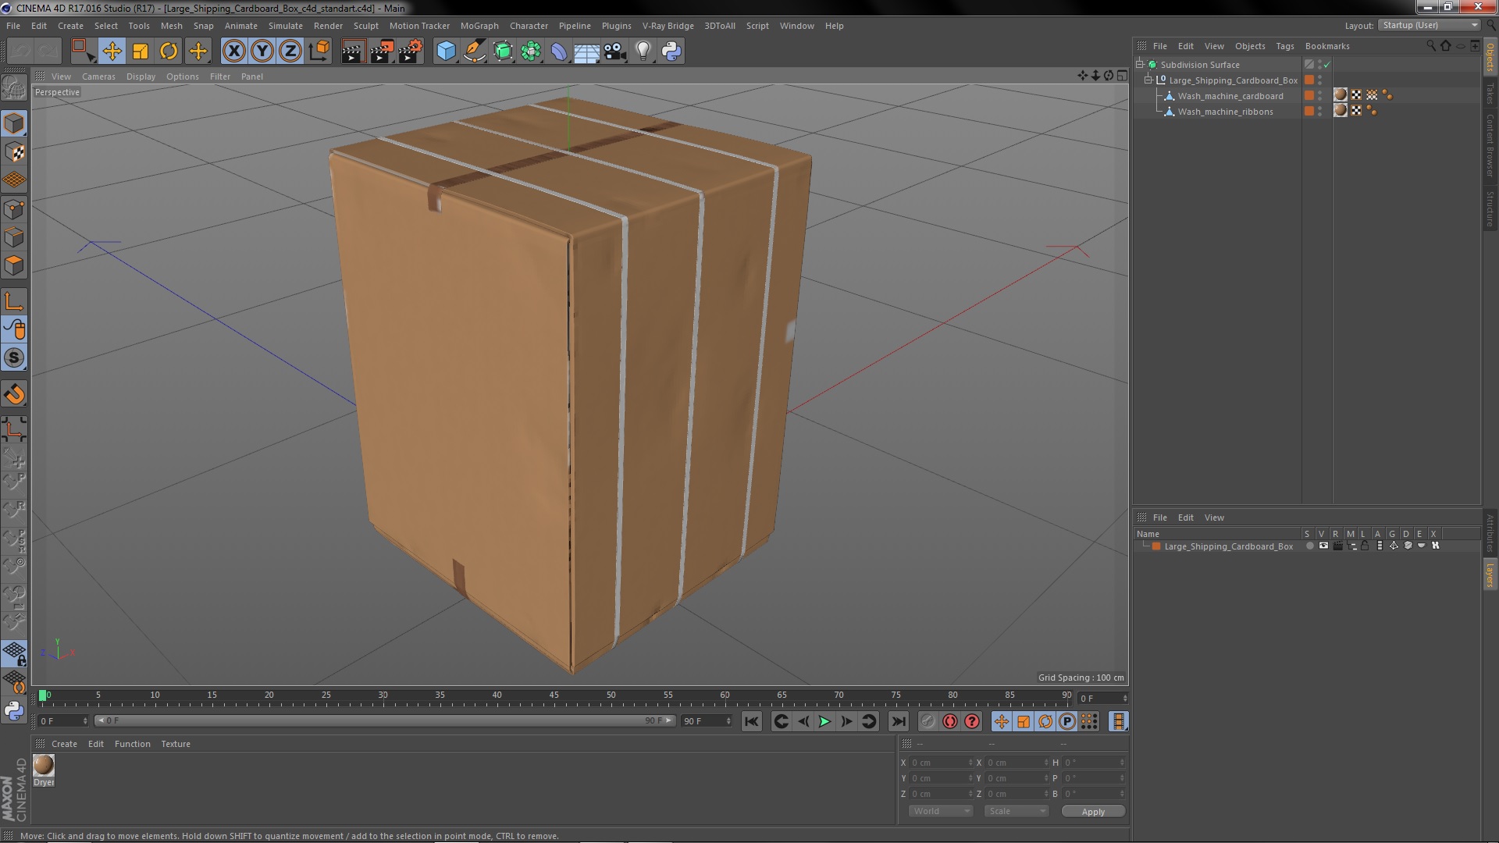This screenshot has height=843, width=1499.
Task: Select the Rotate tool
Action: (x=169, y=52)
